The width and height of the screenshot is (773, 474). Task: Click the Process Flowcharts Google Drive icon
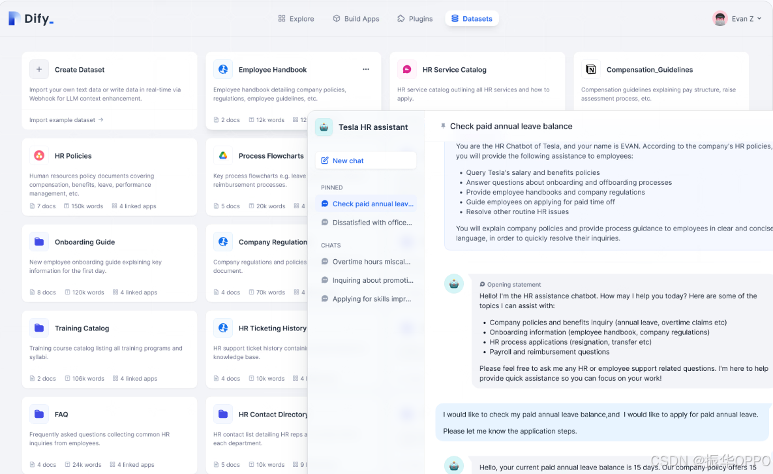[x=223, y=156]
